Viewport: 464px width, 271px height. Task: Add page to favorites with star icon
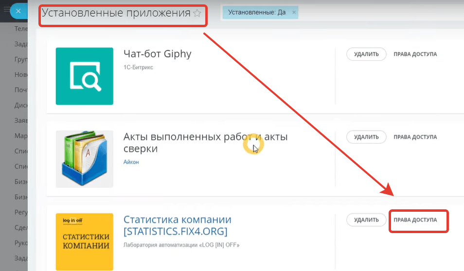tap(197, 13)
